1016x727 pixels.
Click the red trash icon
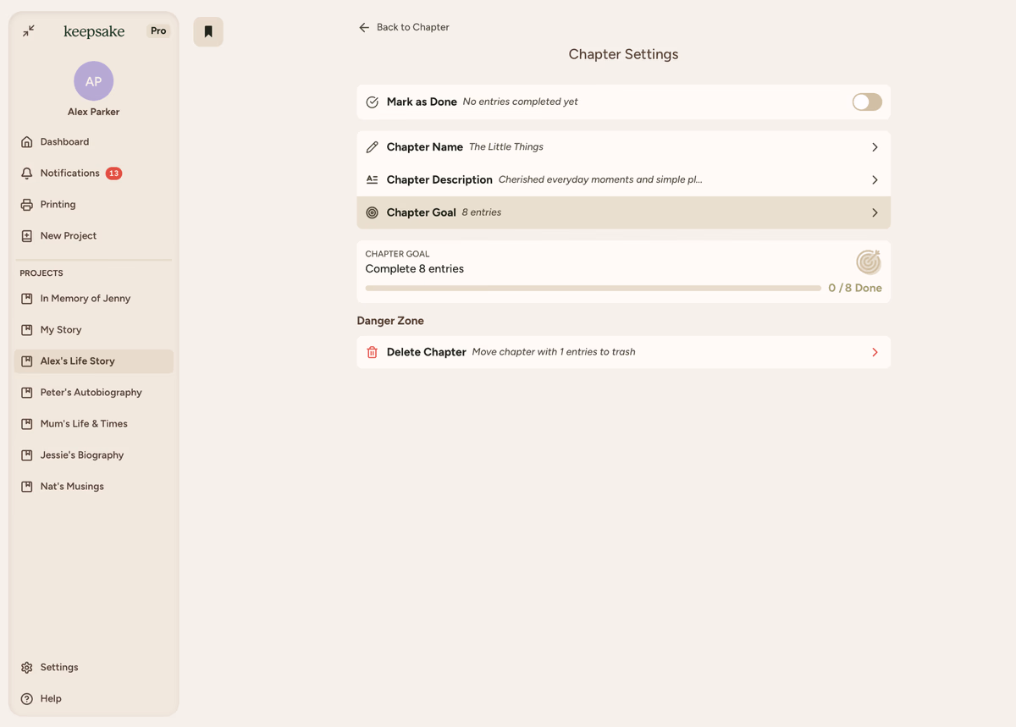pos(372,352)
